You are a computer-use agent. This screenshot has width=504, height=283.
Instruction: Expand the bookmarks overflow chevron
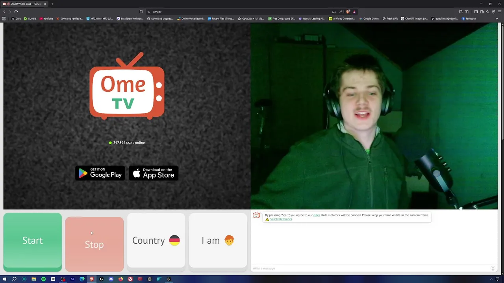(x=497, y=18)
